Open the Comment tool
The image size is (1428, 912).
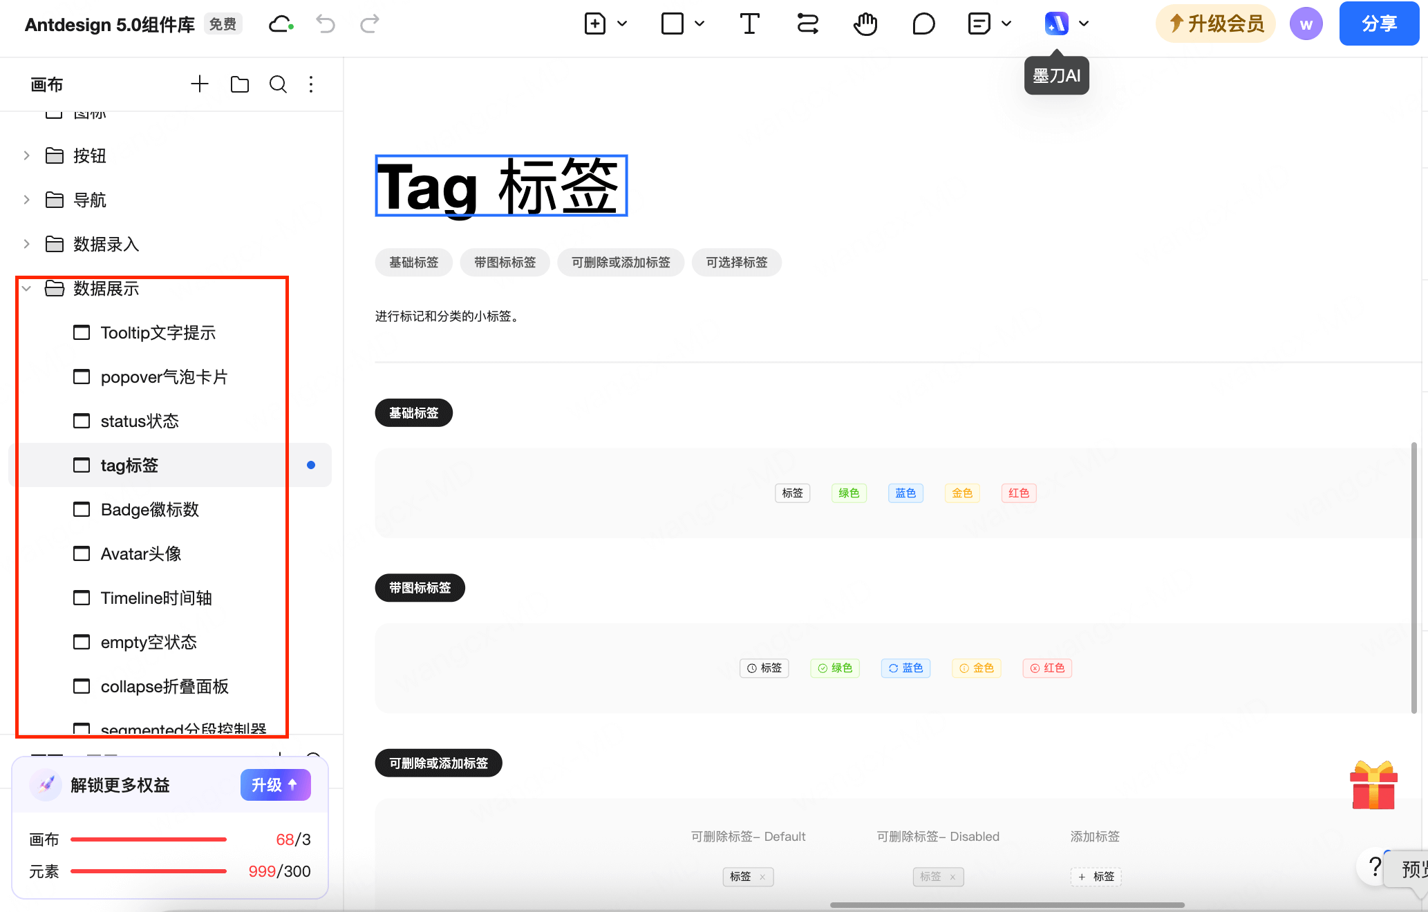pos(923,23)
